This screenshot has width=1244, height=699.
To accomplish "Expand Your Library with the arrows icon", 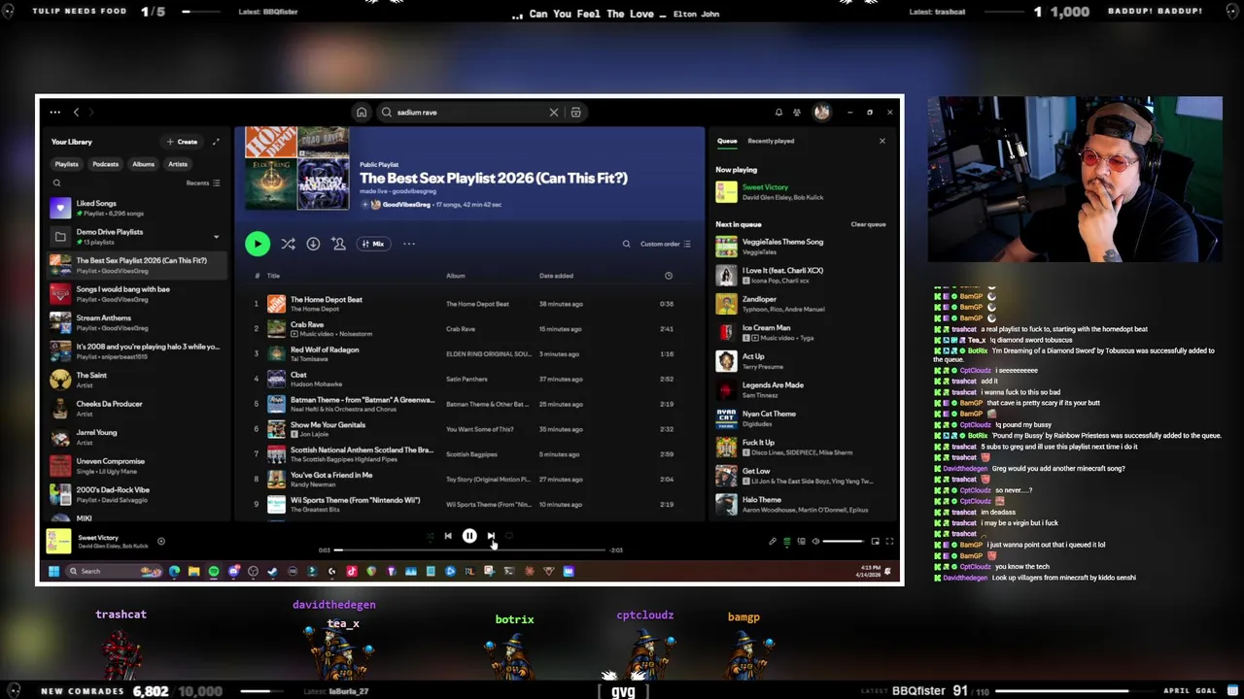I will 216,142.
